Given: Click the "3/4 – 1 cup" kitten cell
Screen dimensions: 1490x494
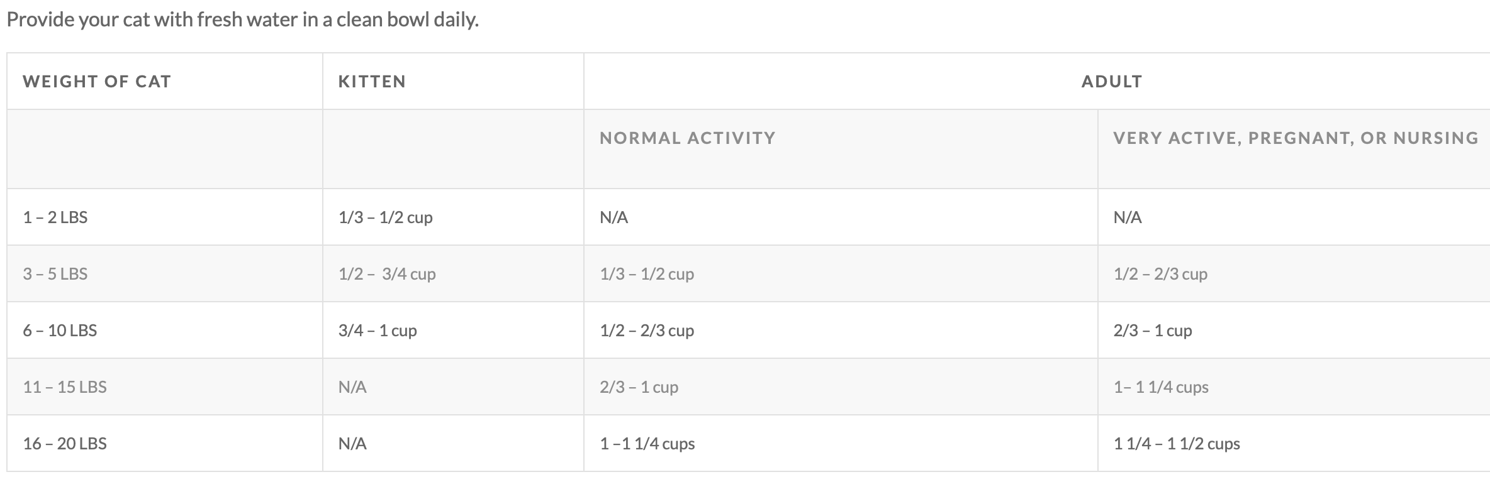Looking at the screenshot, I should click(378, 331).
